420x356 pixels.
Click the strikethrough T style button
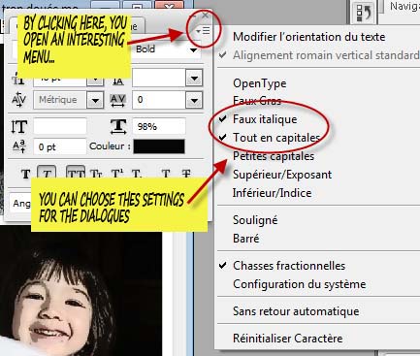click(186, 175)
